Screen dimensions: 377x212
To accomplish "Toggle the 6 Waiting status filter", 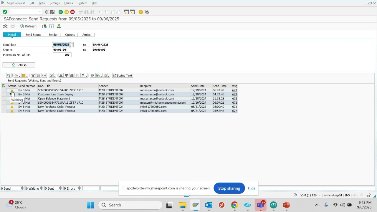I will 34,188.
